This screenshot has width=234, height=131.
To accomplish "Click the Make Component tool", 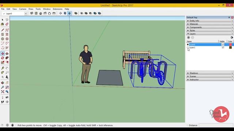I will (7, 20).
